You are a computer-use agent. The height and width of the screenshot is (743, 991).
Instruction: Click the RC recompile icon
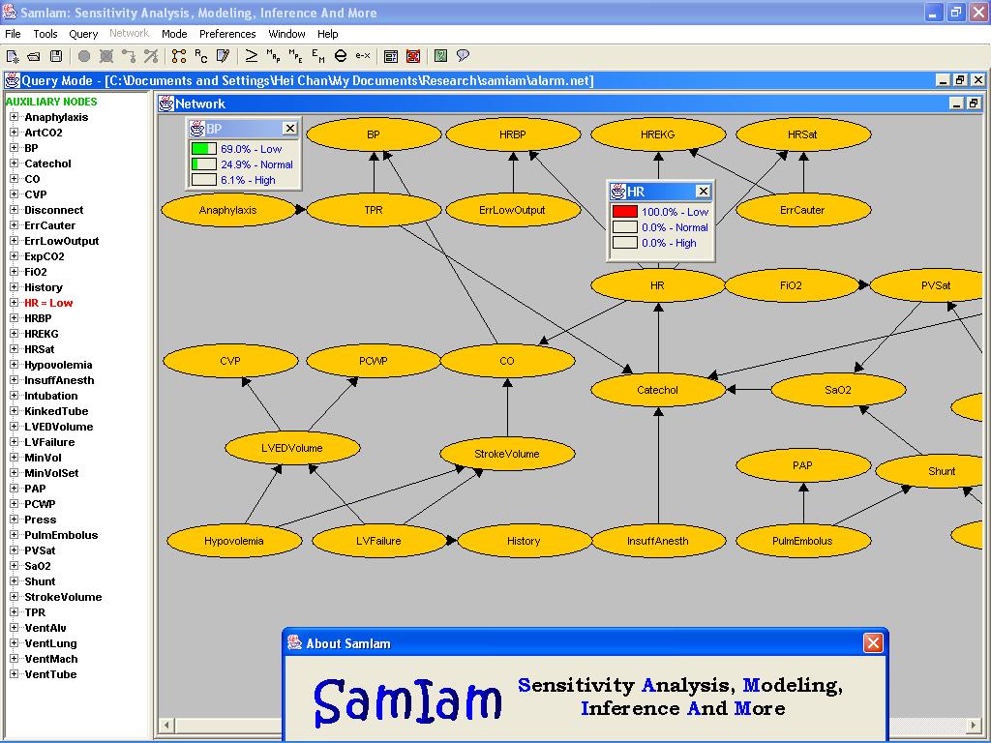tap(201, 56)
